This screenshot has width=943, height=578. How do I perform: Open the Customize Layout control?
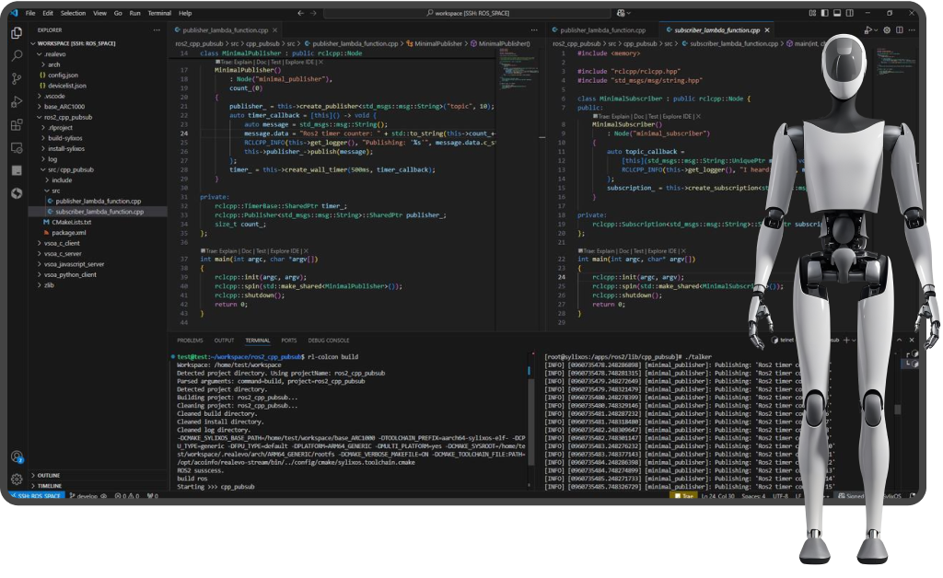[812, 13]
